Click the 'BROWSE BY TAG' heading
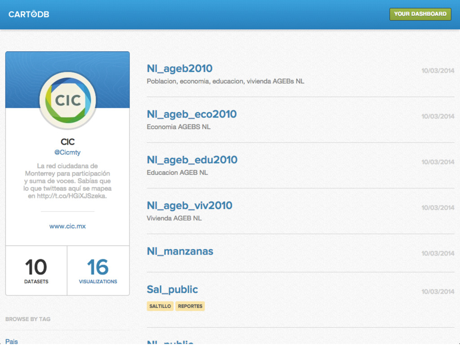 coord(28,319)
